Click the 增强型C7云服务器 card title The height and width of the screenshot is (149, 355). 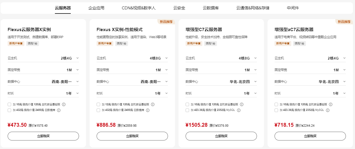tap(204, 30)
